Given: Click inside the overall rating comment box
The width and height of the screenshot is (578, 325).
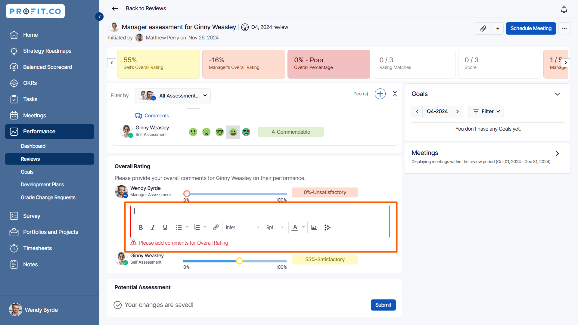Looking at the screenshot, I should coord(259,212).
